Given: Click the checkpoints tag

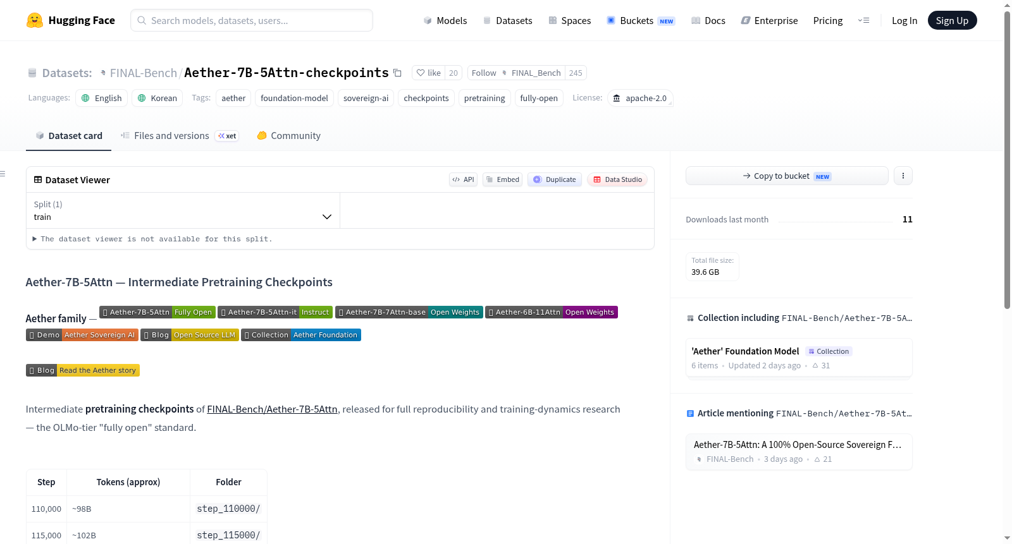Looking at the screenshot, I should [x=426, y=98].
